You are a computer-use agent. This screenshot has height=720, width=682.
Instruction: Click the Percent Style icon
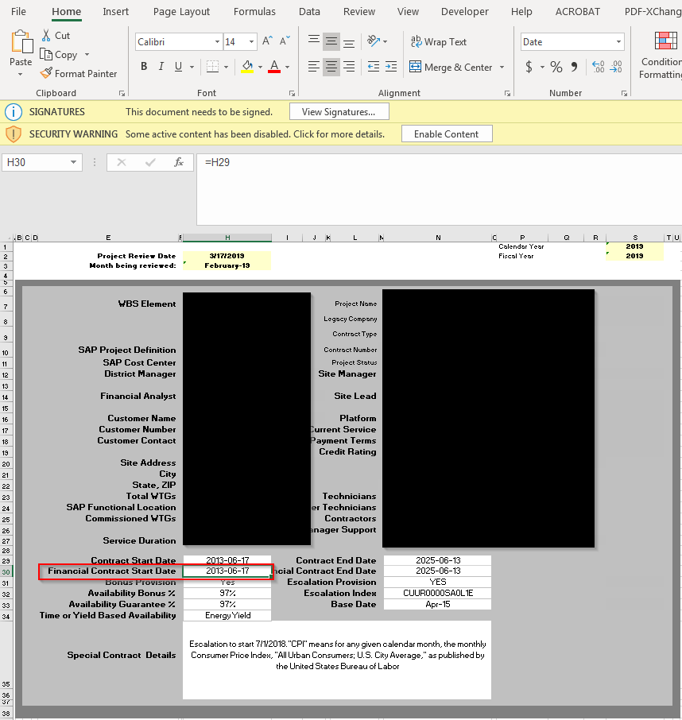coord(556,67)
